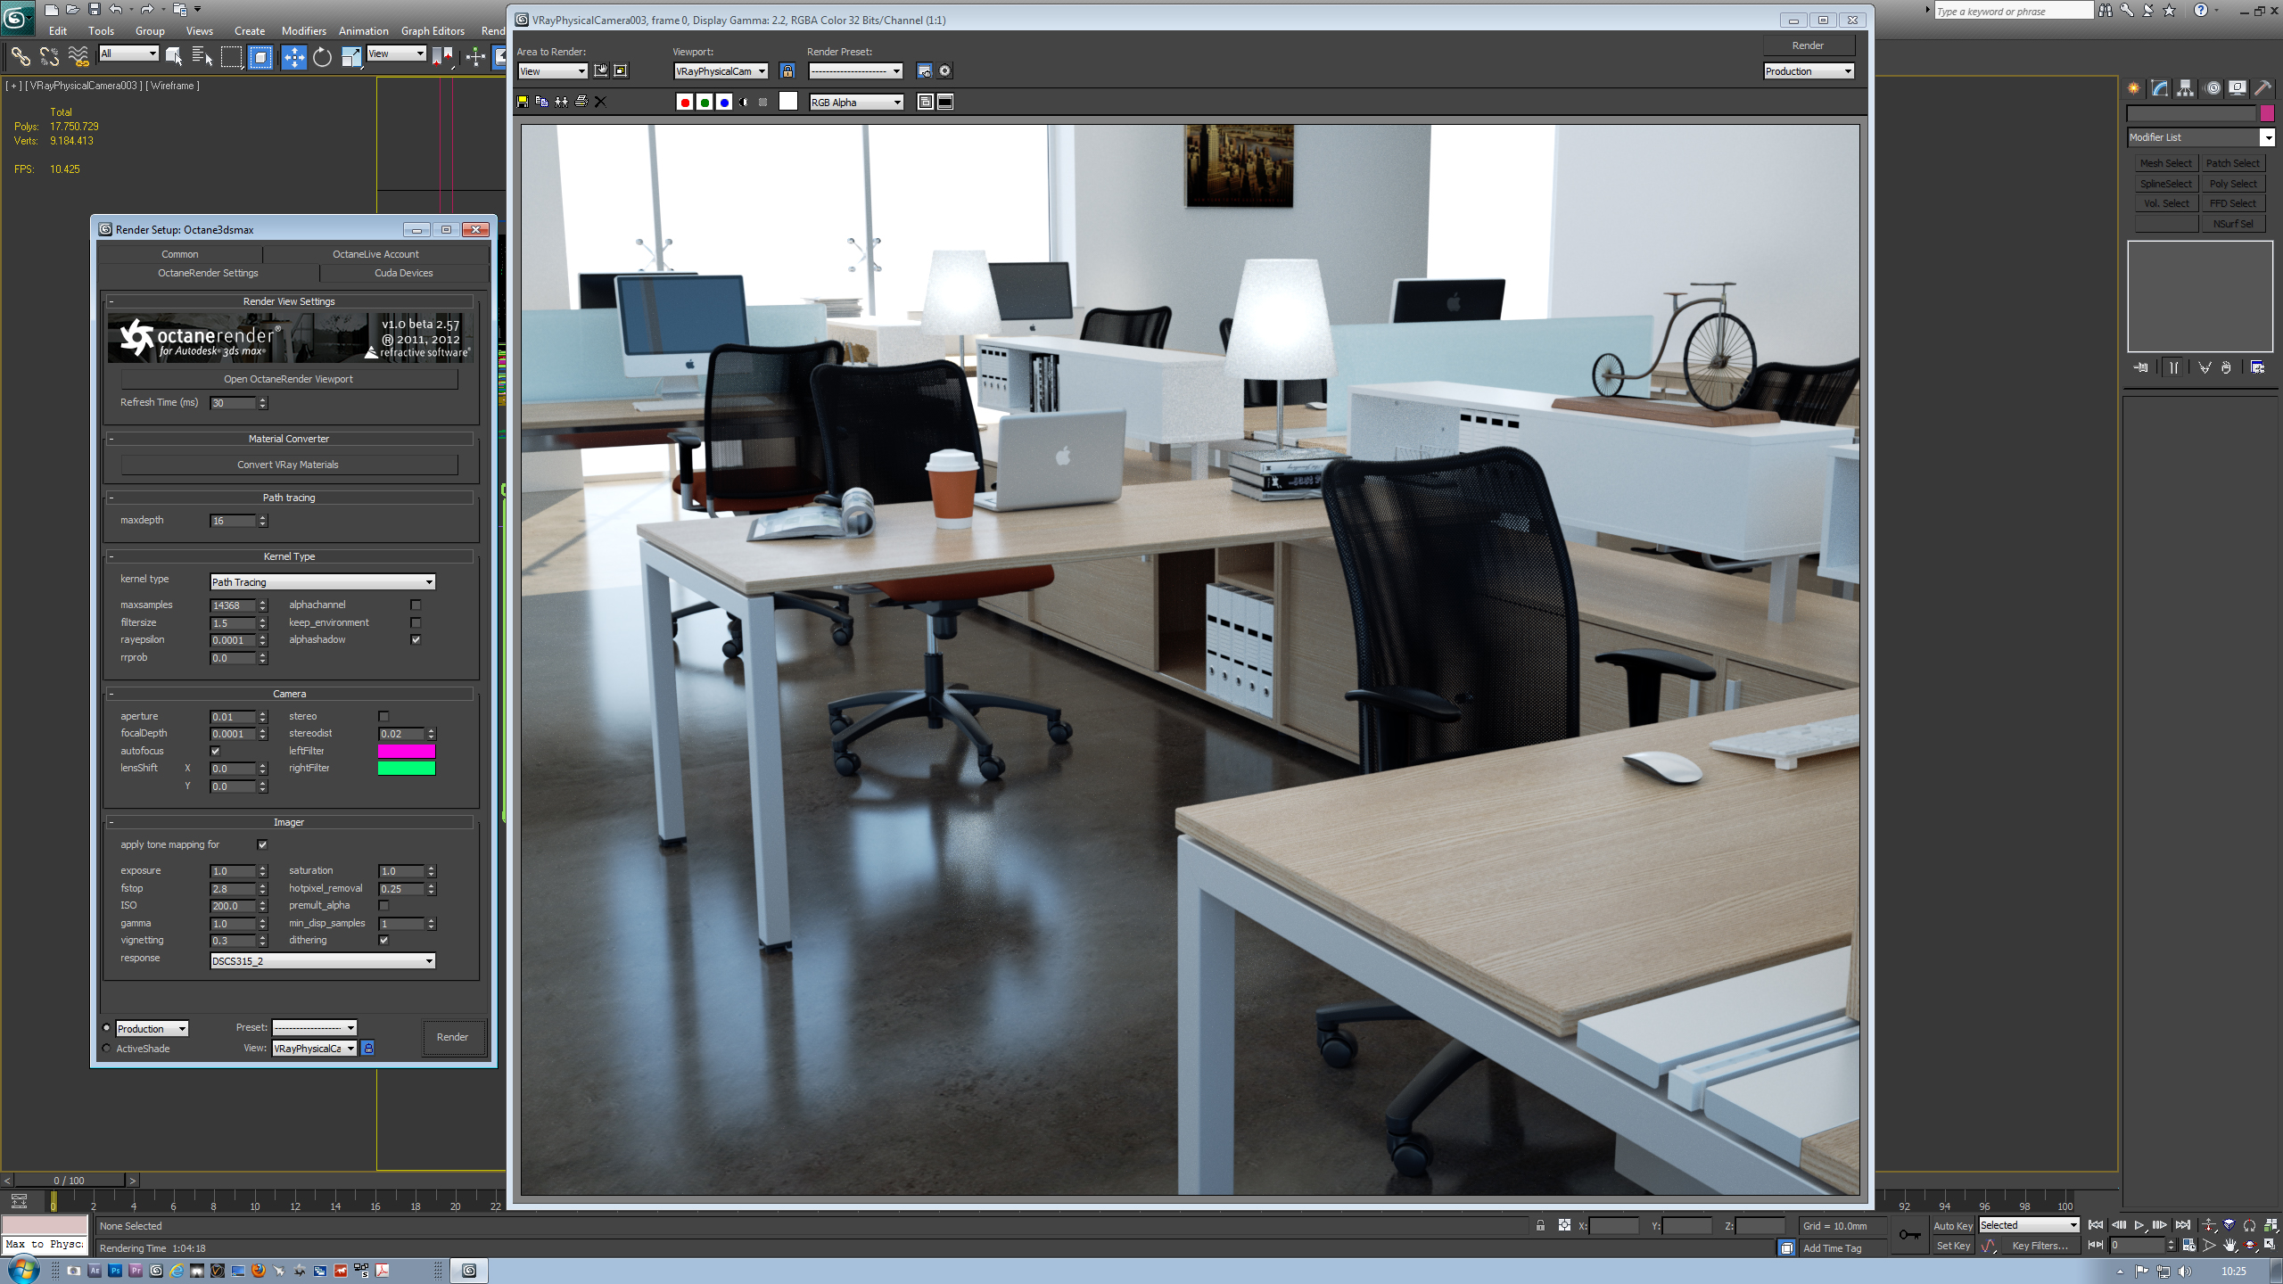Screen dimensions: 2283x1284
Task: Toggle the Set Key mode key icon
Action: coord(1910,1236)
